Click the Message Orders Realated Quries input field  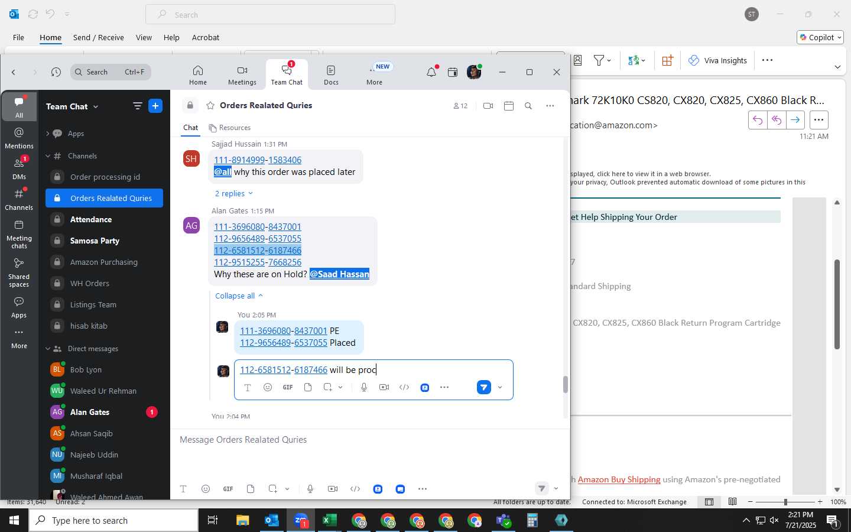click(x=370, y=440)
